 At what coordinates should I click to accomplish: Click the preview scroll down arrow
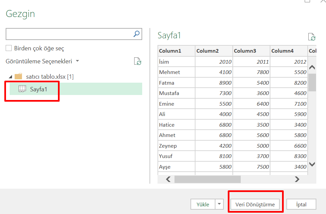click(x=312, y=164)
